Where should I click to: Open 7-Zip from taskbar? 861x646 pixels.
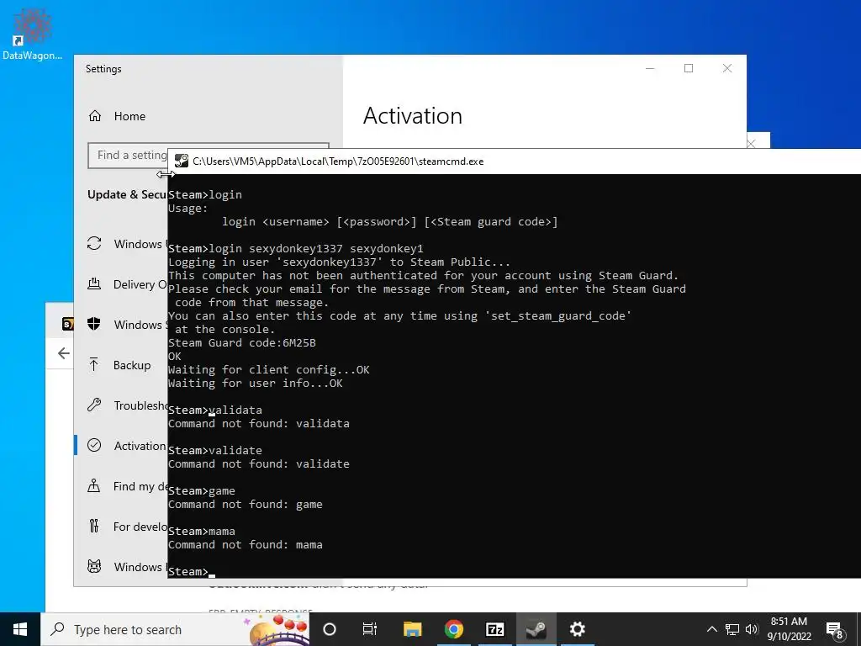494,629
